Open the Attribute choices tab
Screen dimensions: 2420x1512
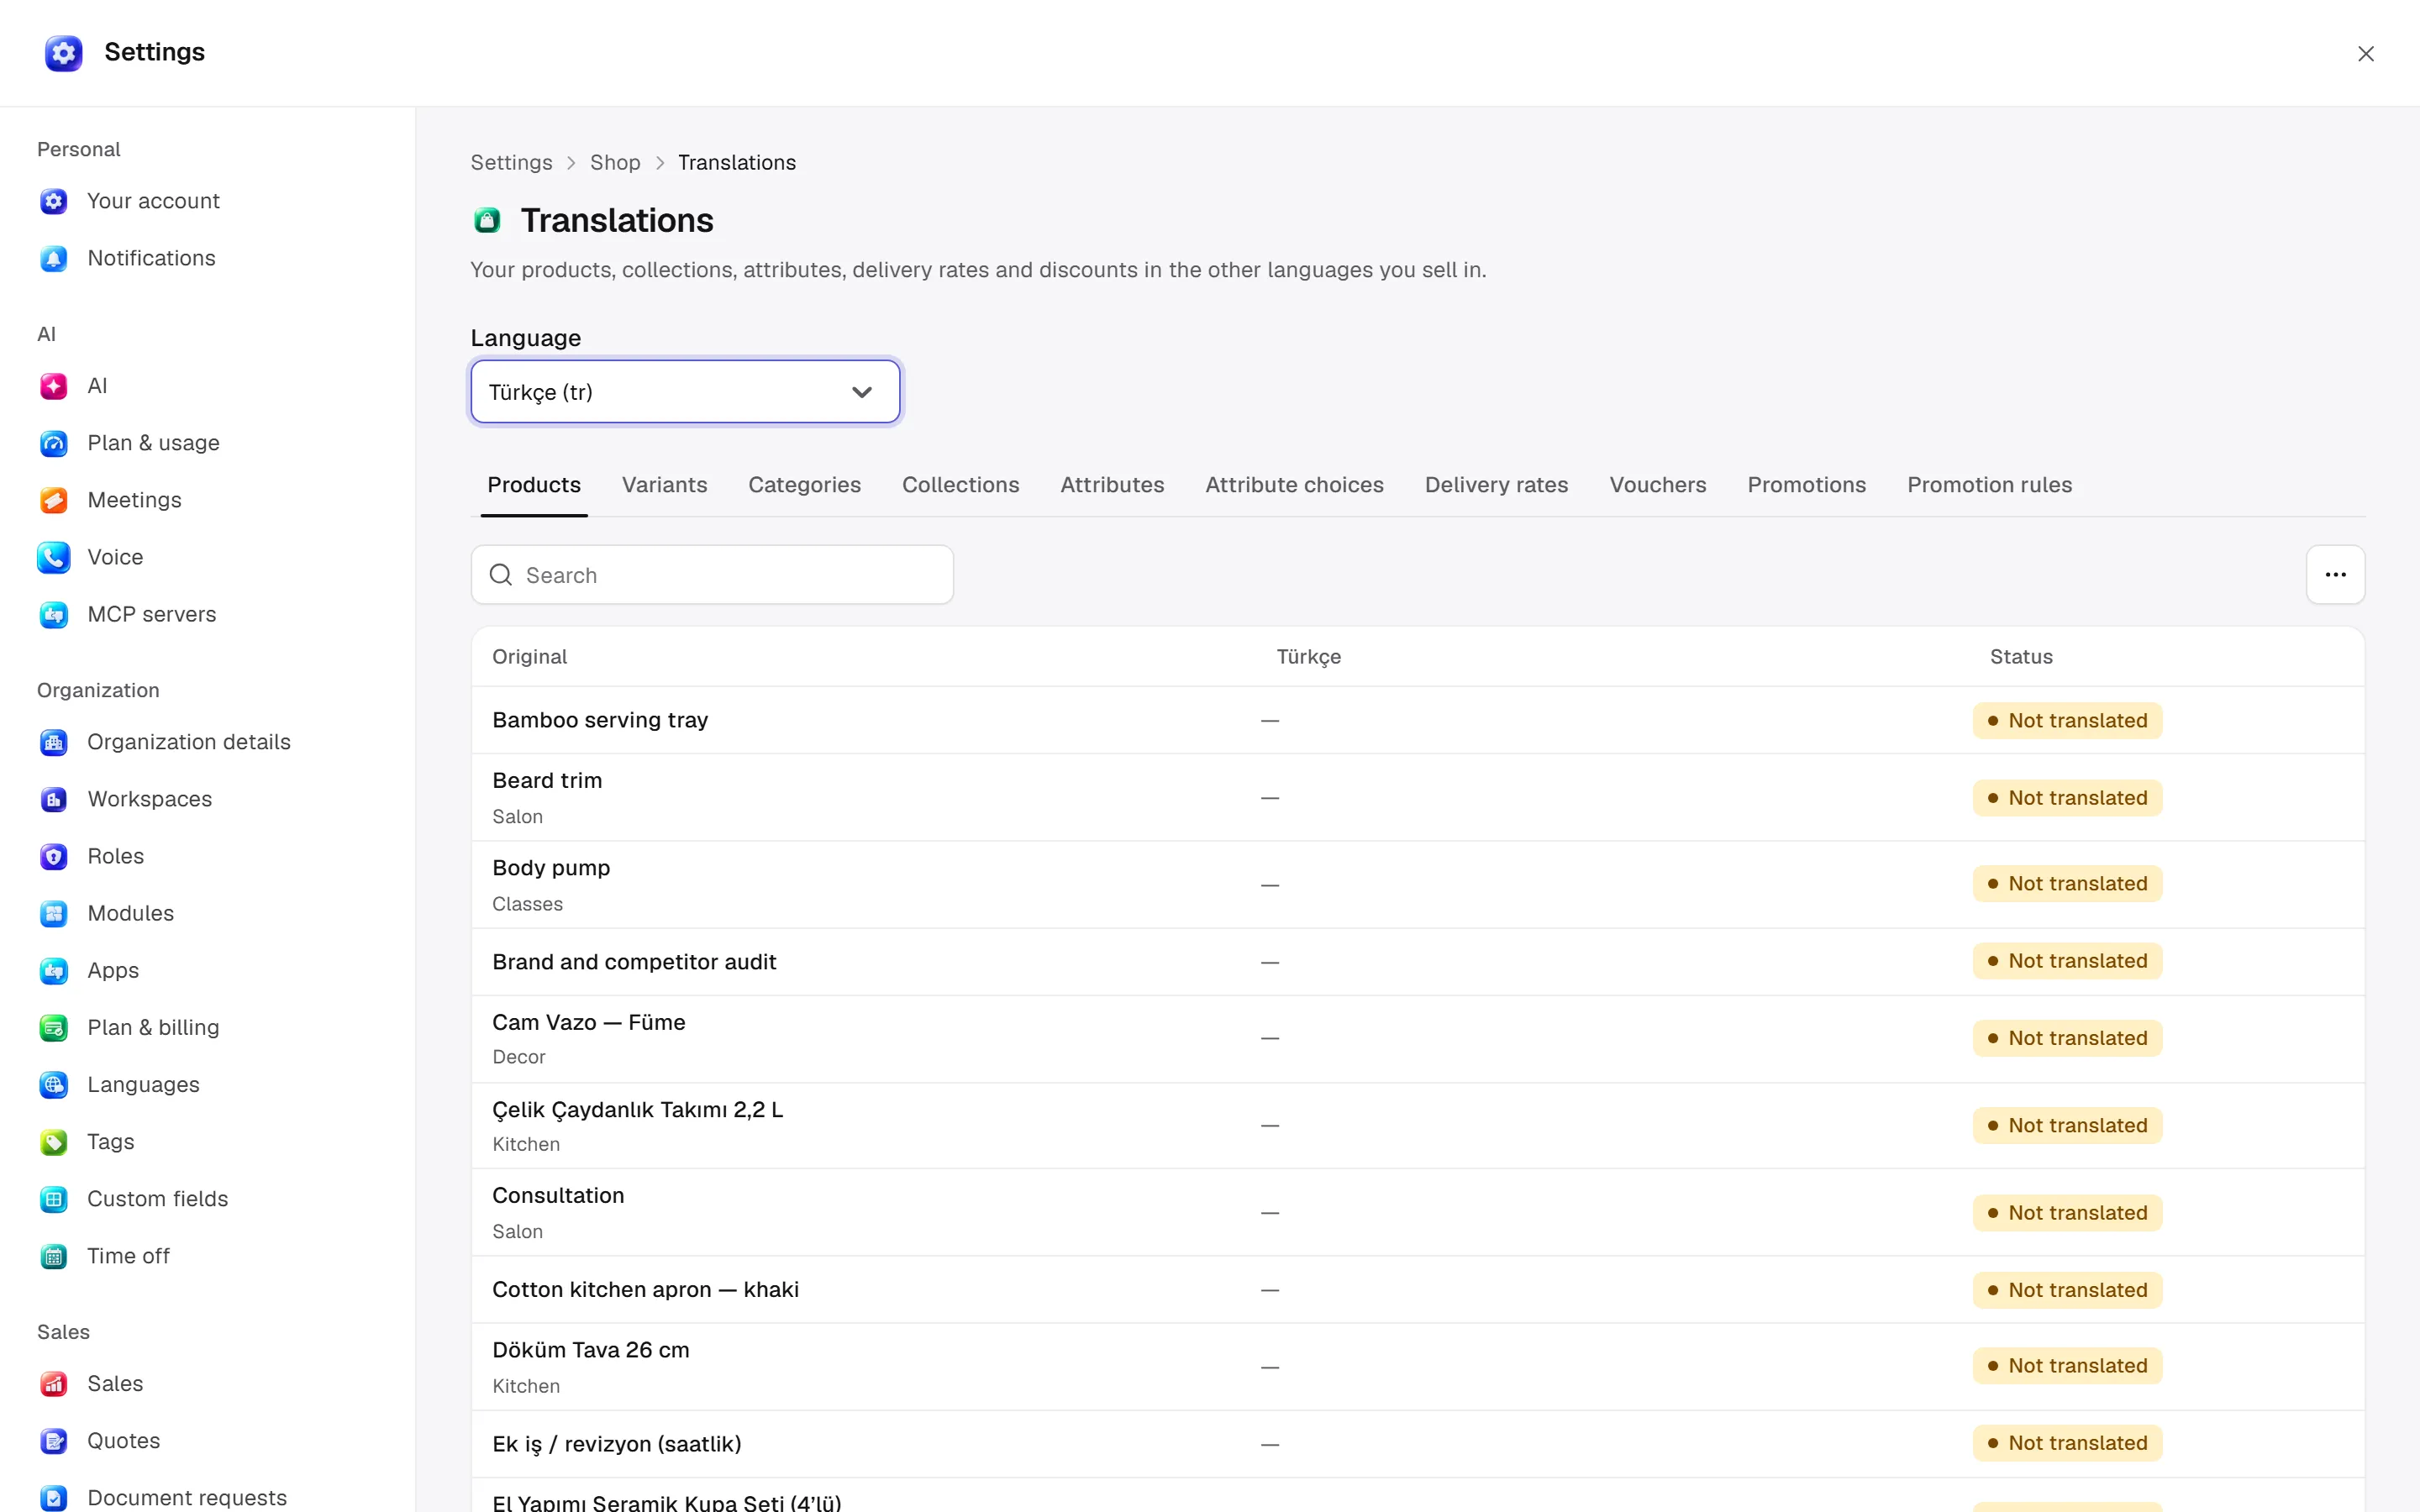(1294, 485)
